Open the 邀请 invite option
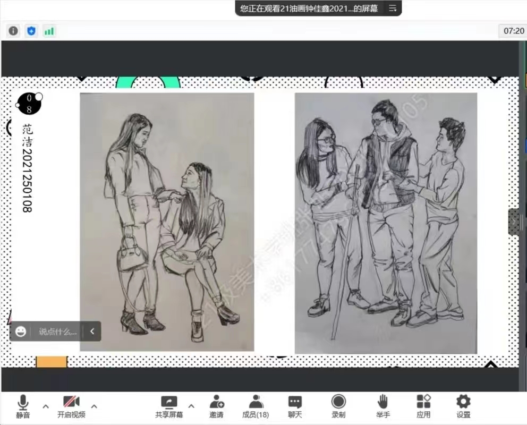 [216, 406]
